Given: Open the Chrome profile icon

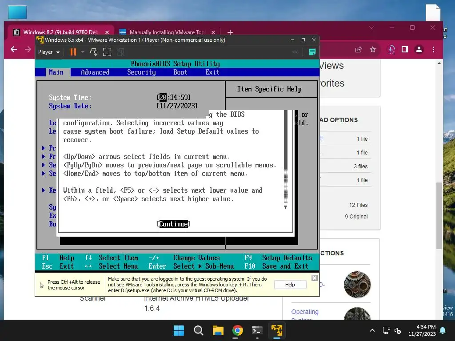Looking at the screenshot, I should click(x=419, y=50).
